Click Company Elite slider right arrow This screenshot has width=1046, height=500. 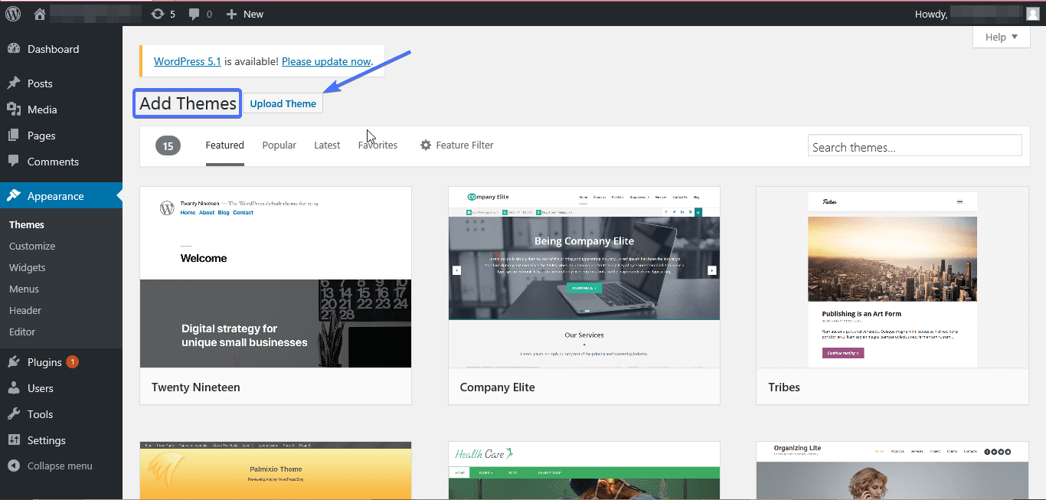tap(711, 270)
